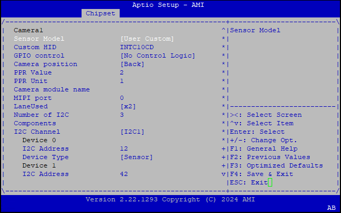The width and height of the screenshot is (341, 213).
Task: Click the ESC: Exit hint
Action: pos(249,182)
